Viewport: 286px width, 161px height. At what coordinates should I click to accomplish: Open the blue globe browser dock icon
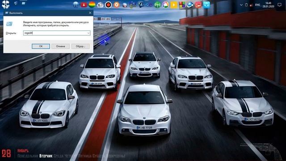(x=190, y=5)
